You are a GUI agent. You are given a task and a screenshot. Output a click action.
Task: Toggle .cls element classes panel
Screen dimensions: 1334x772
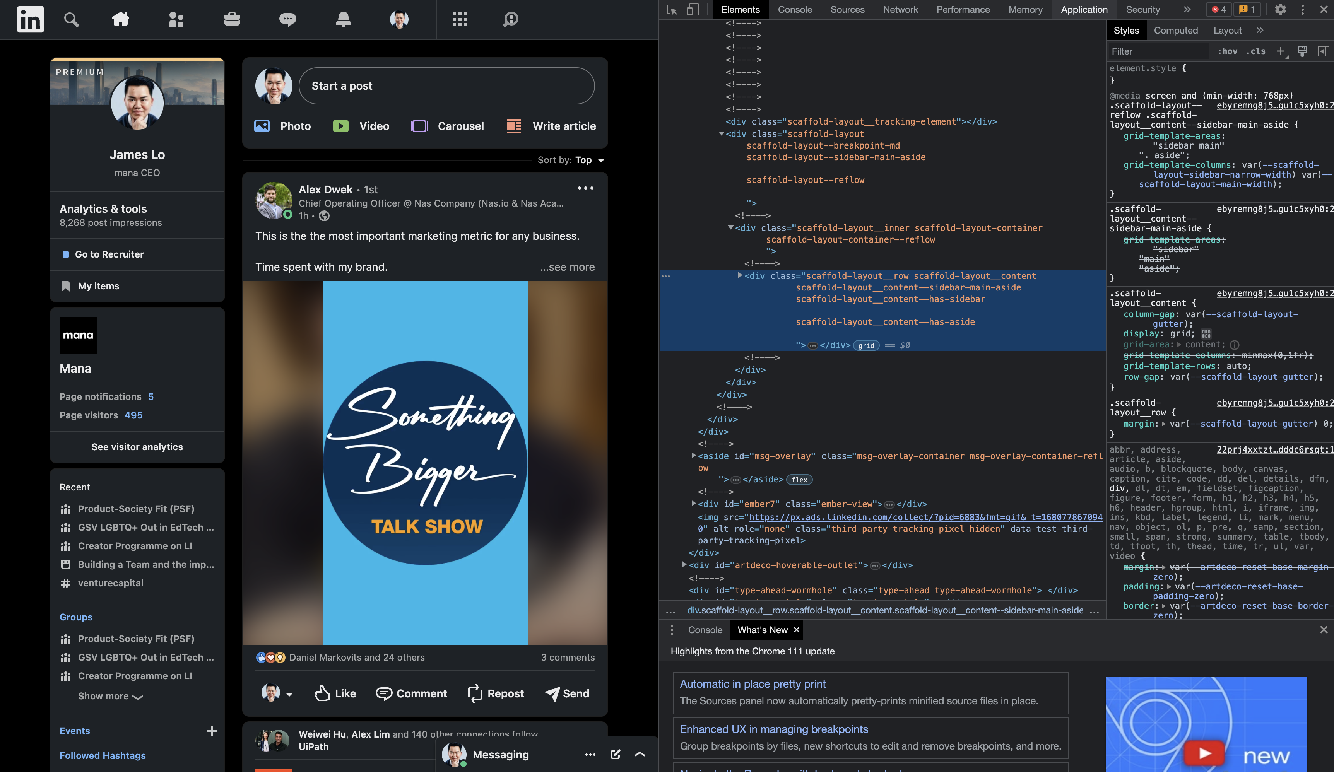tap(1255, 51)
